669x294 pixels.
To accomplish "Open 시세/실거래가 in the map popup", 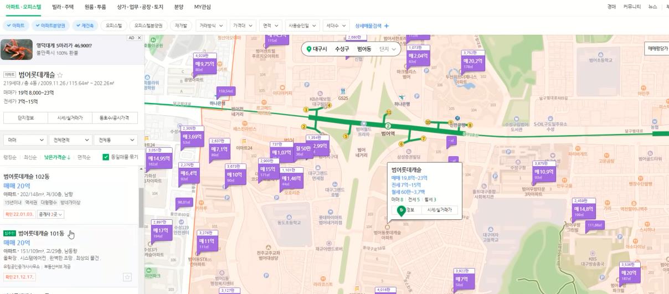I will click(440, 210).
